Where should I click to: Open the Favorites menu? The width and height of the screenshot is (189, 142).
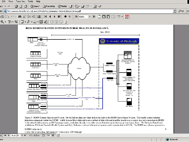click(x=20, y=1)
